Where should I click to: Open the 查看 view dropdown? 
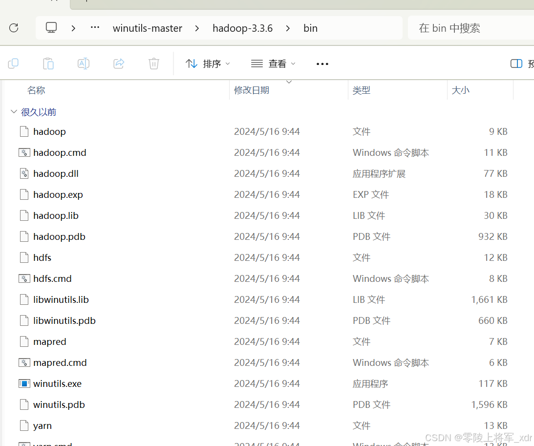[273, 64]
